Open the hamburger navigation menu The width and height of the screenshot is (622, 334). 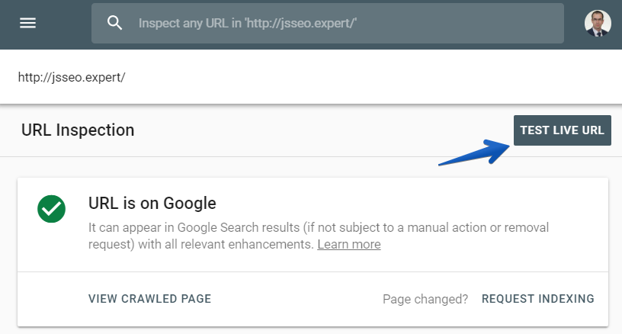click(x=28, y=23)
